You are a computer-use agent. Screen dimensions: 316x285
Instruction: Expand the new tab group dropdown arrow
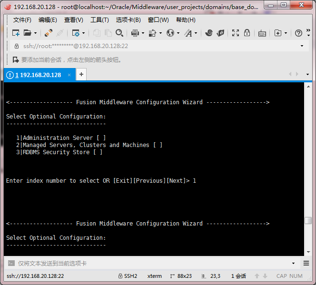tap(286, 33)
